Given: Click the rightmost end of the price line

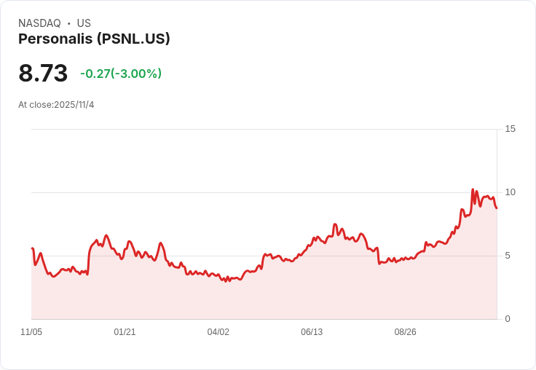Looking at the screenshot, I should click(497, 208).
